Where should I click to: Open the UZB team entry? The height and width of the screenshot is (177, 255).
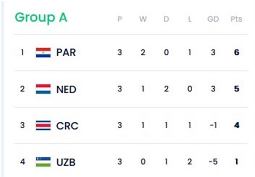(x=66, y=162)
